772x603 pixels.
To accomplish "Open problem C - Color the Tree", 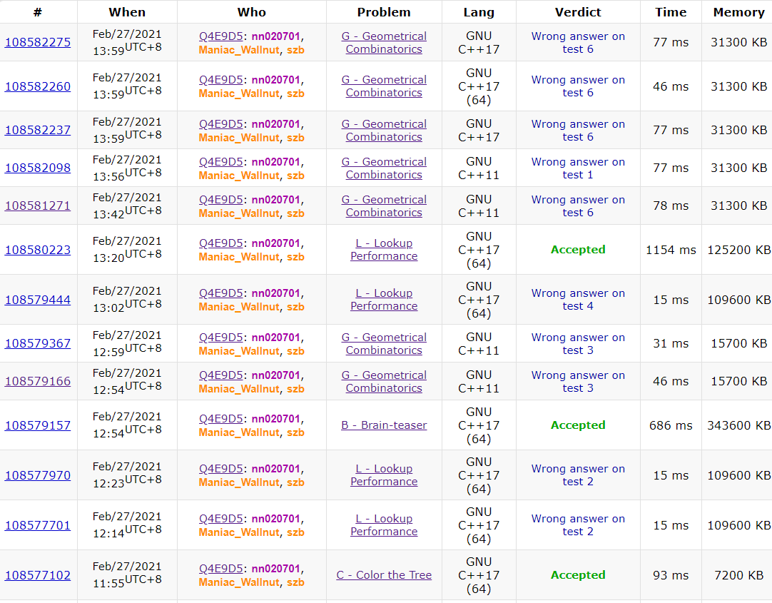I will click(384, 575).
